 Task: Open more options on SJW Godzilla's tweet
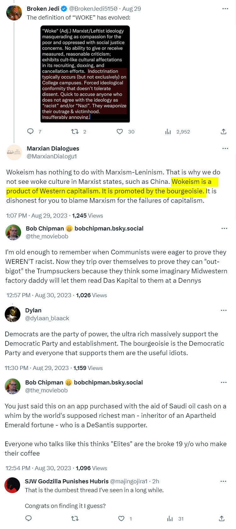click(223, 481)
